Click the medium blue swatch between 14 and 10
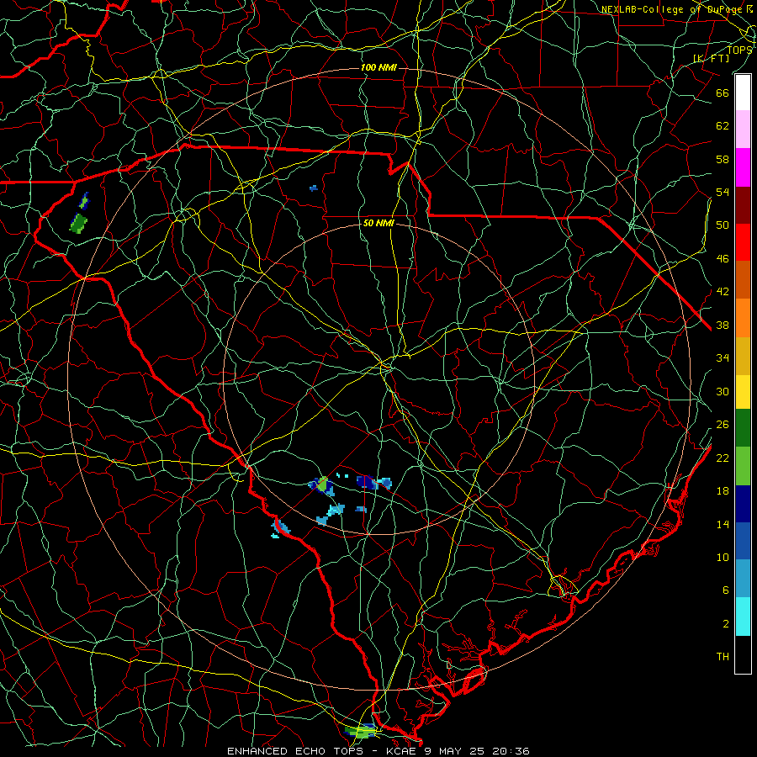The height and width of the screenshot is (757, 757). pos(743,541)
